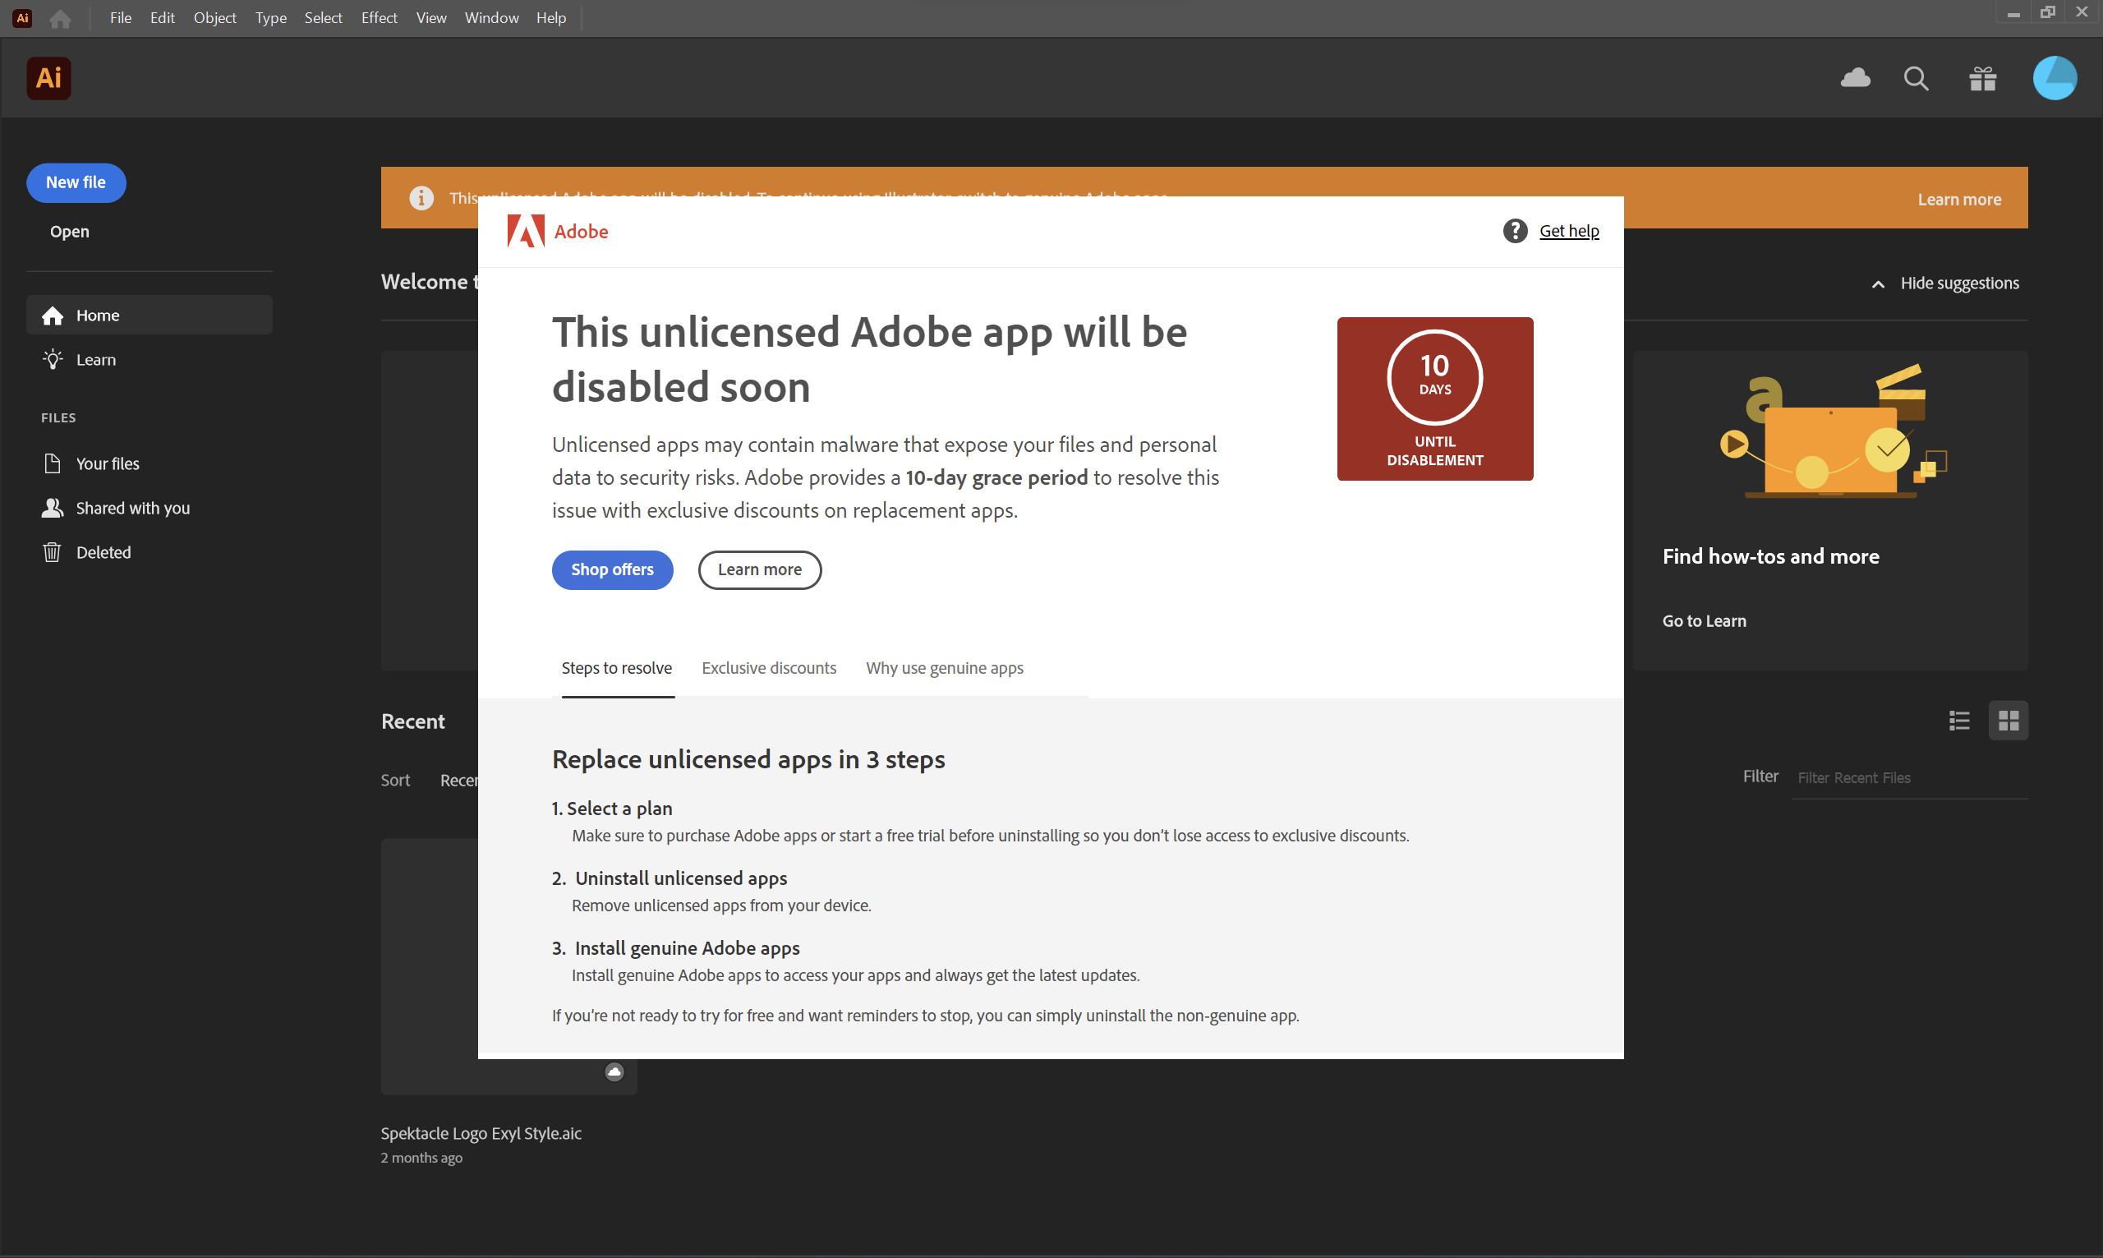Select the Steps to resolve tab
This screenshot has height=1258, width=2103.
617,668
